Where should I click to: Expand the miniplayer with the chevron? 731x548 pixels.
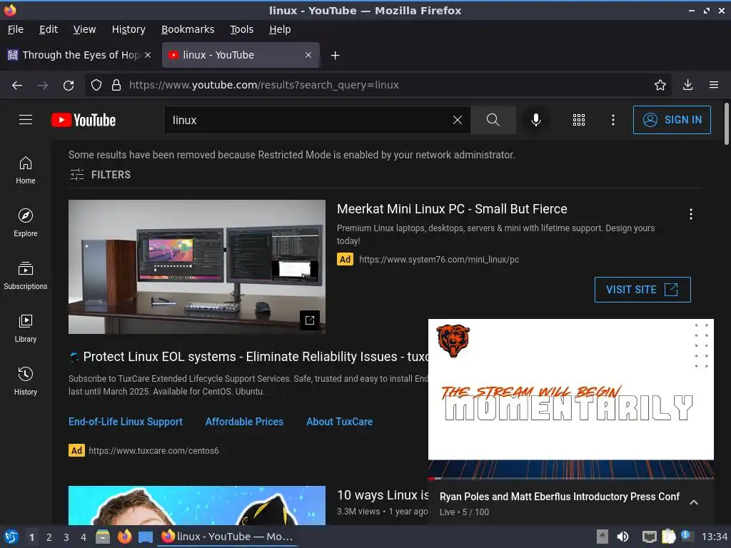pyautogui.click(x=694, y=502)
